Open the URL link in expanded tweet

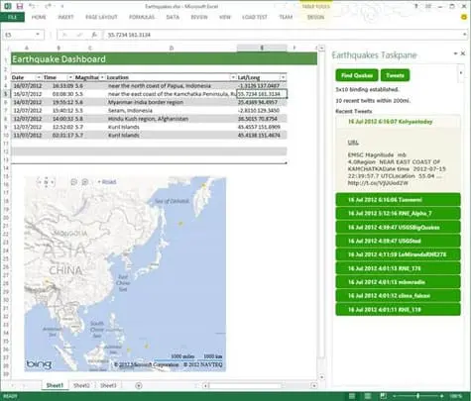pyautogui.click(x=353, y=143)
